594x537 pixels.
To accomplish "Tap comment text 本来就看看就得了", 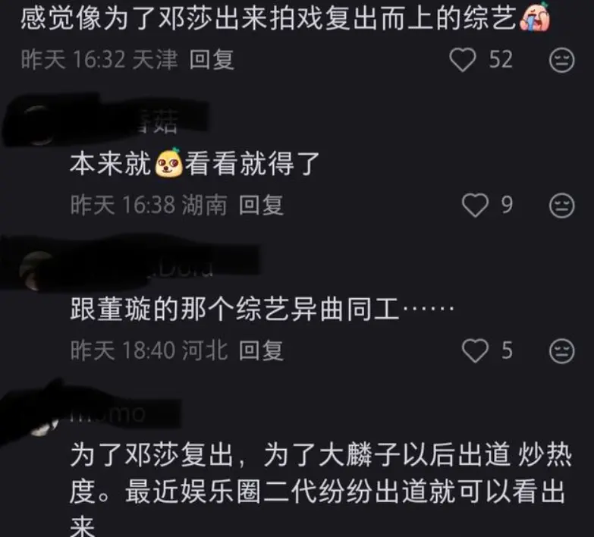I will [x=195, y=163].
